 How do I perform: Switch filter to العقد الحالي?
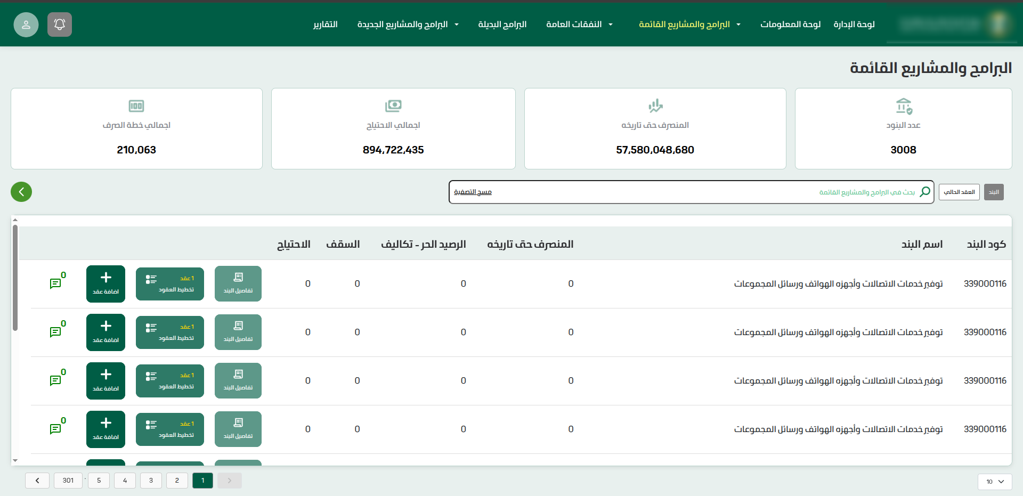(959, 192)
